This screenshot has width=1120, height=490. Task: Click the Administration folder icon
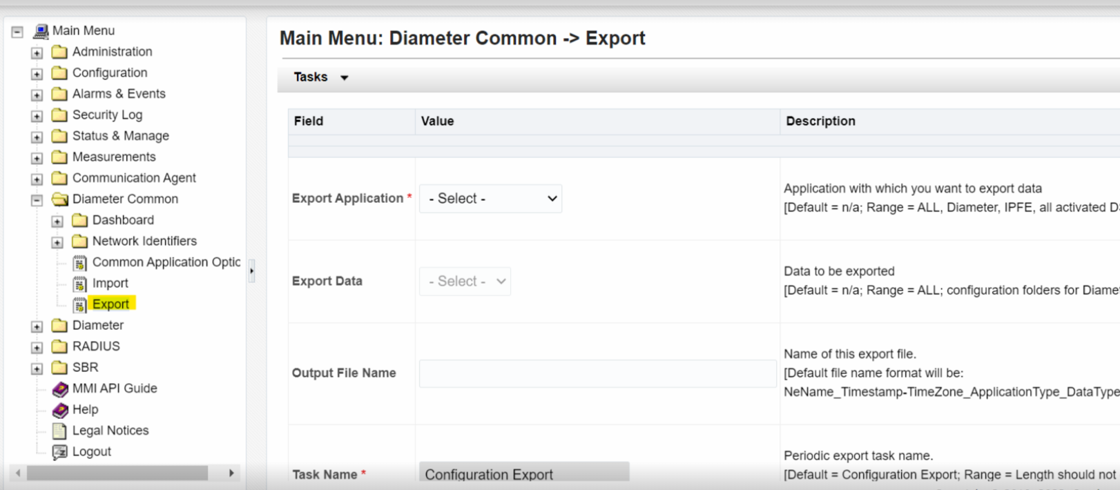point(60,52)
